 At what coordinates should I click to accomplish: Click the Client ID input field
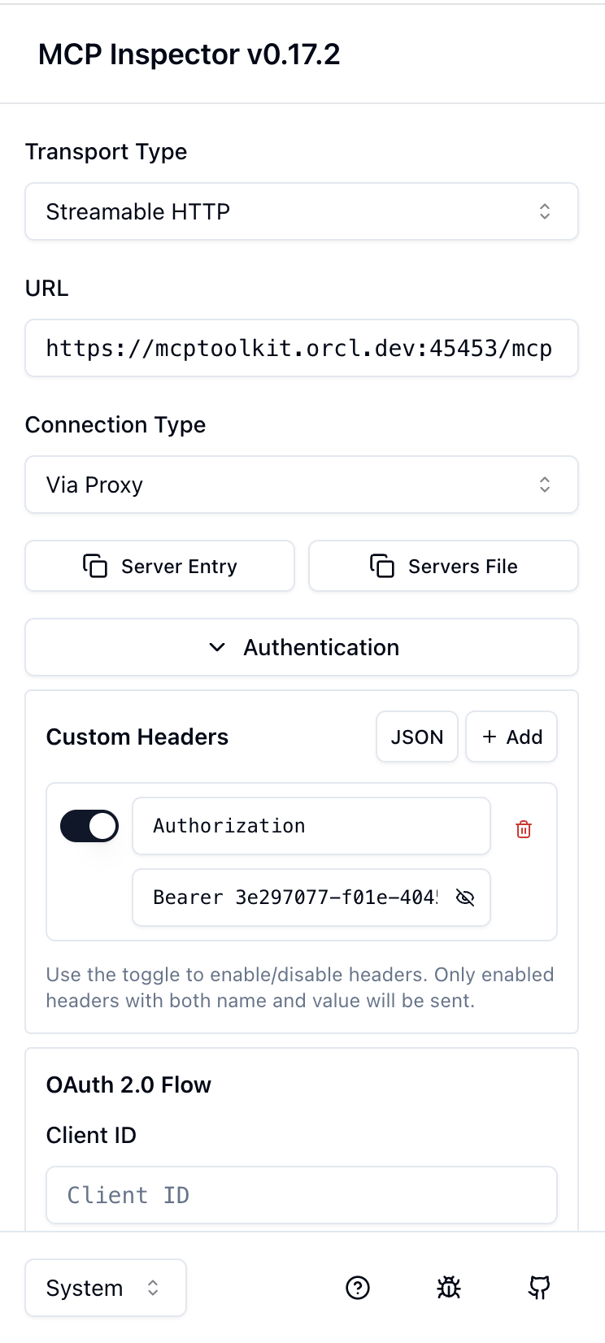(302, 1195)
